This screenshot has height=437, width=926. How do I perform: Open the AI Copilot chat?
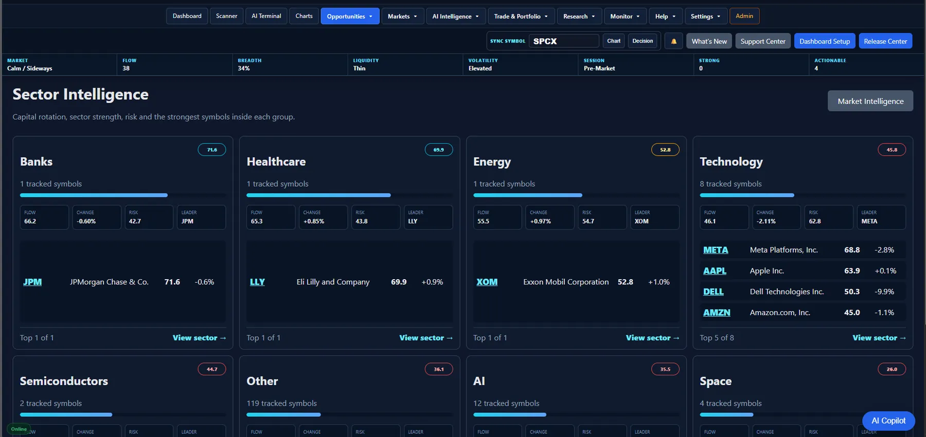pyautogui.click(x=888, y=421)
